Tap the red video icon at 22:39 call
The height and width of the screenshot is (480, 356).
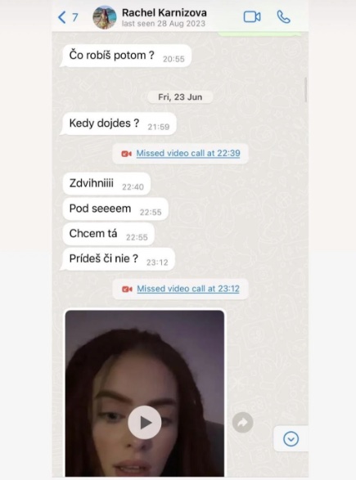click(127, 154)
